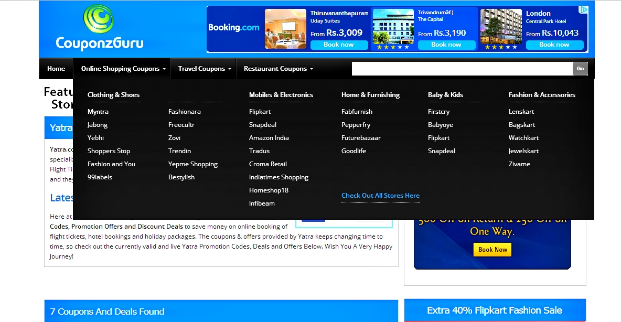Open Snapdeal under Baby & Kids
The height and width of the screenshot is (322, 621).
441,151
